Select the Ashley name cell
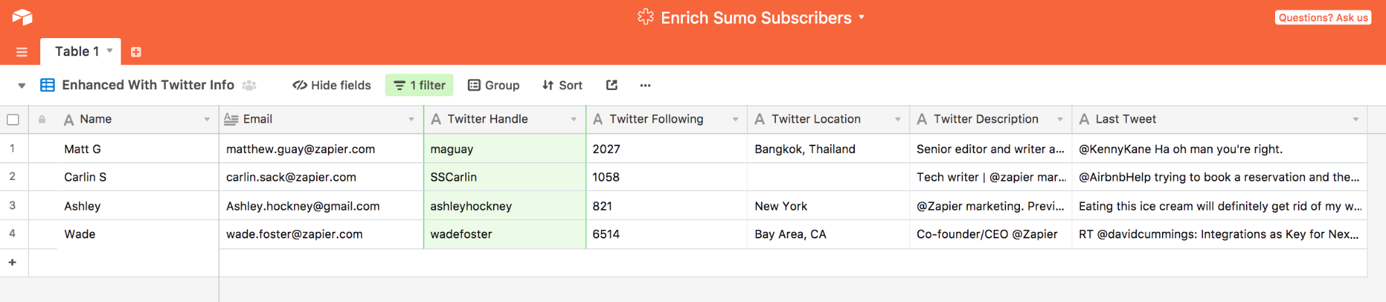The height and width of the screenshot is (302, 1386). (x=137, y=206)
